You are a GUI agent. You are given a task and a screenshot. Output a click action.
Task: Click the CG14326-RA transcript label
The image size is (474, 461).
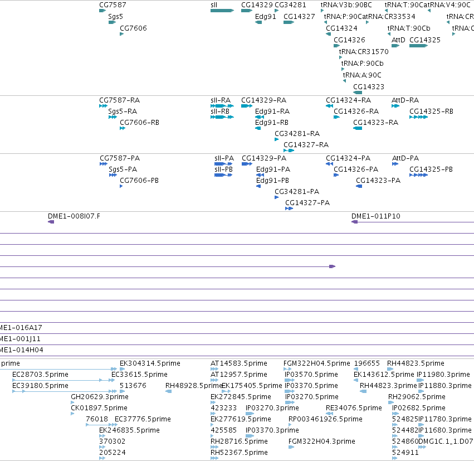356,111
